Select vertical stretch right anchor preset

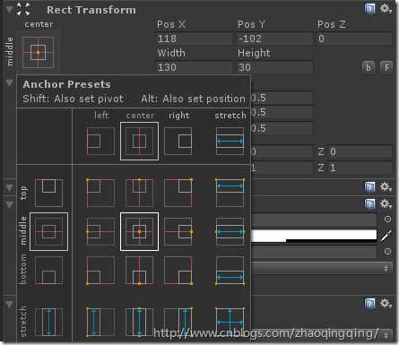coord(178,322)
